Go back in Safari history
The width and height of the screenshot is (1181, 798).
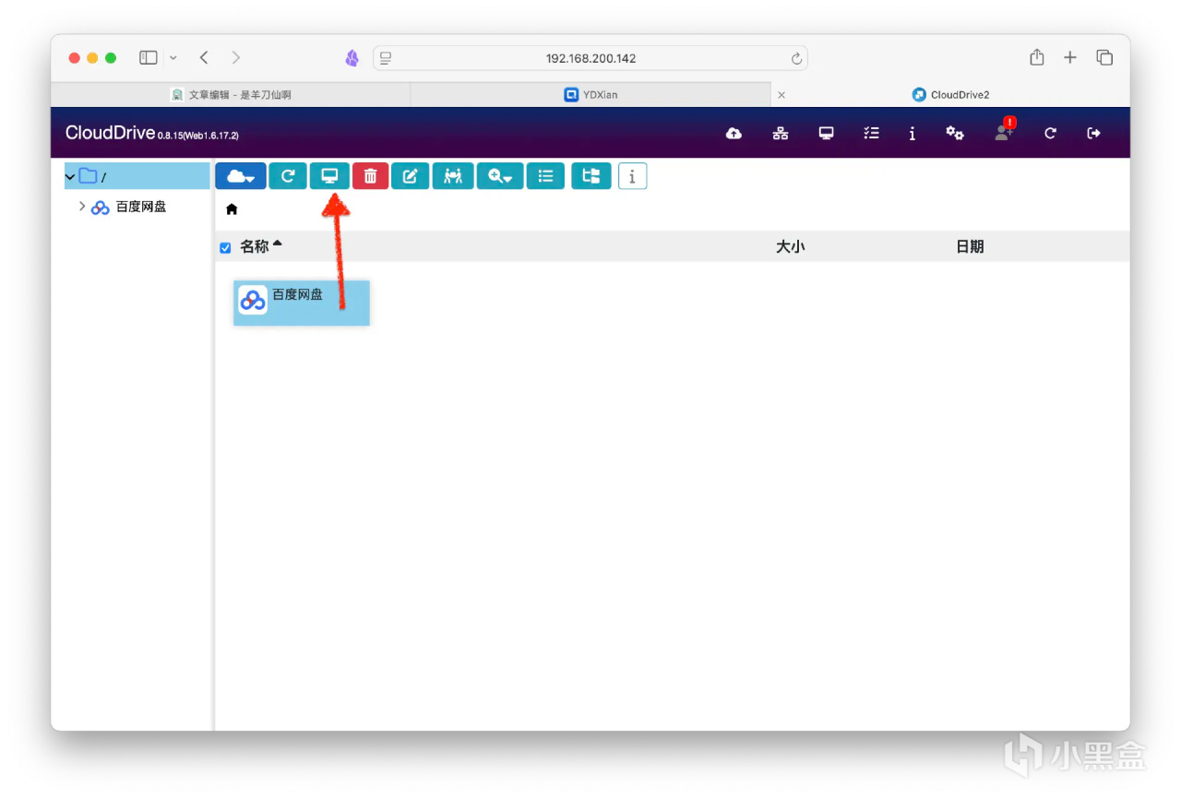click(204, 57)
